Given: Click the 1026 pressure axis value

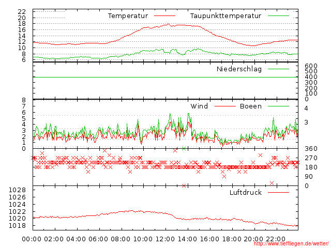Looking at the screenshot, I should (17, 197).
